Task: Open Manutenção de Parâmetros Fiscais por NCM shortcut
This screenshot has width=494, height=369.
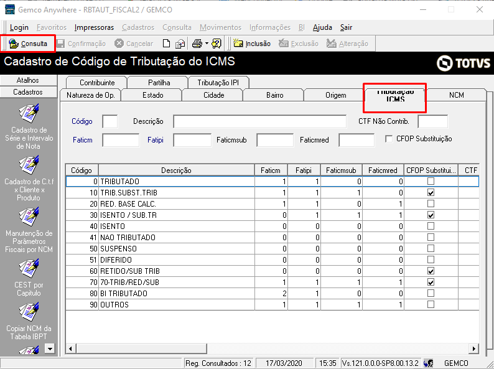Action: click(x=29, y=230)
